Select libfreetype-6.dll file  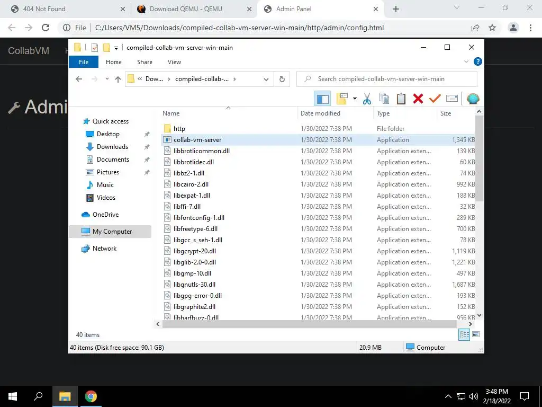pos(195,229)
